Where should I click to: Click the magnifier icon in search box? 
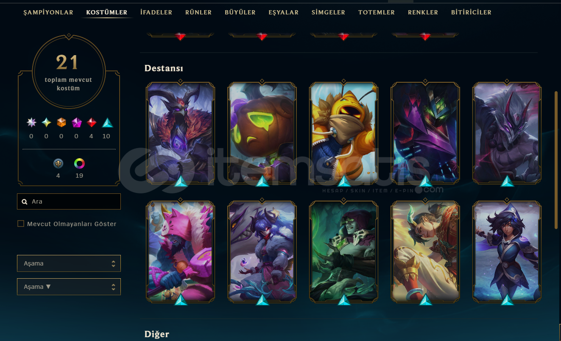coord(25,202)
